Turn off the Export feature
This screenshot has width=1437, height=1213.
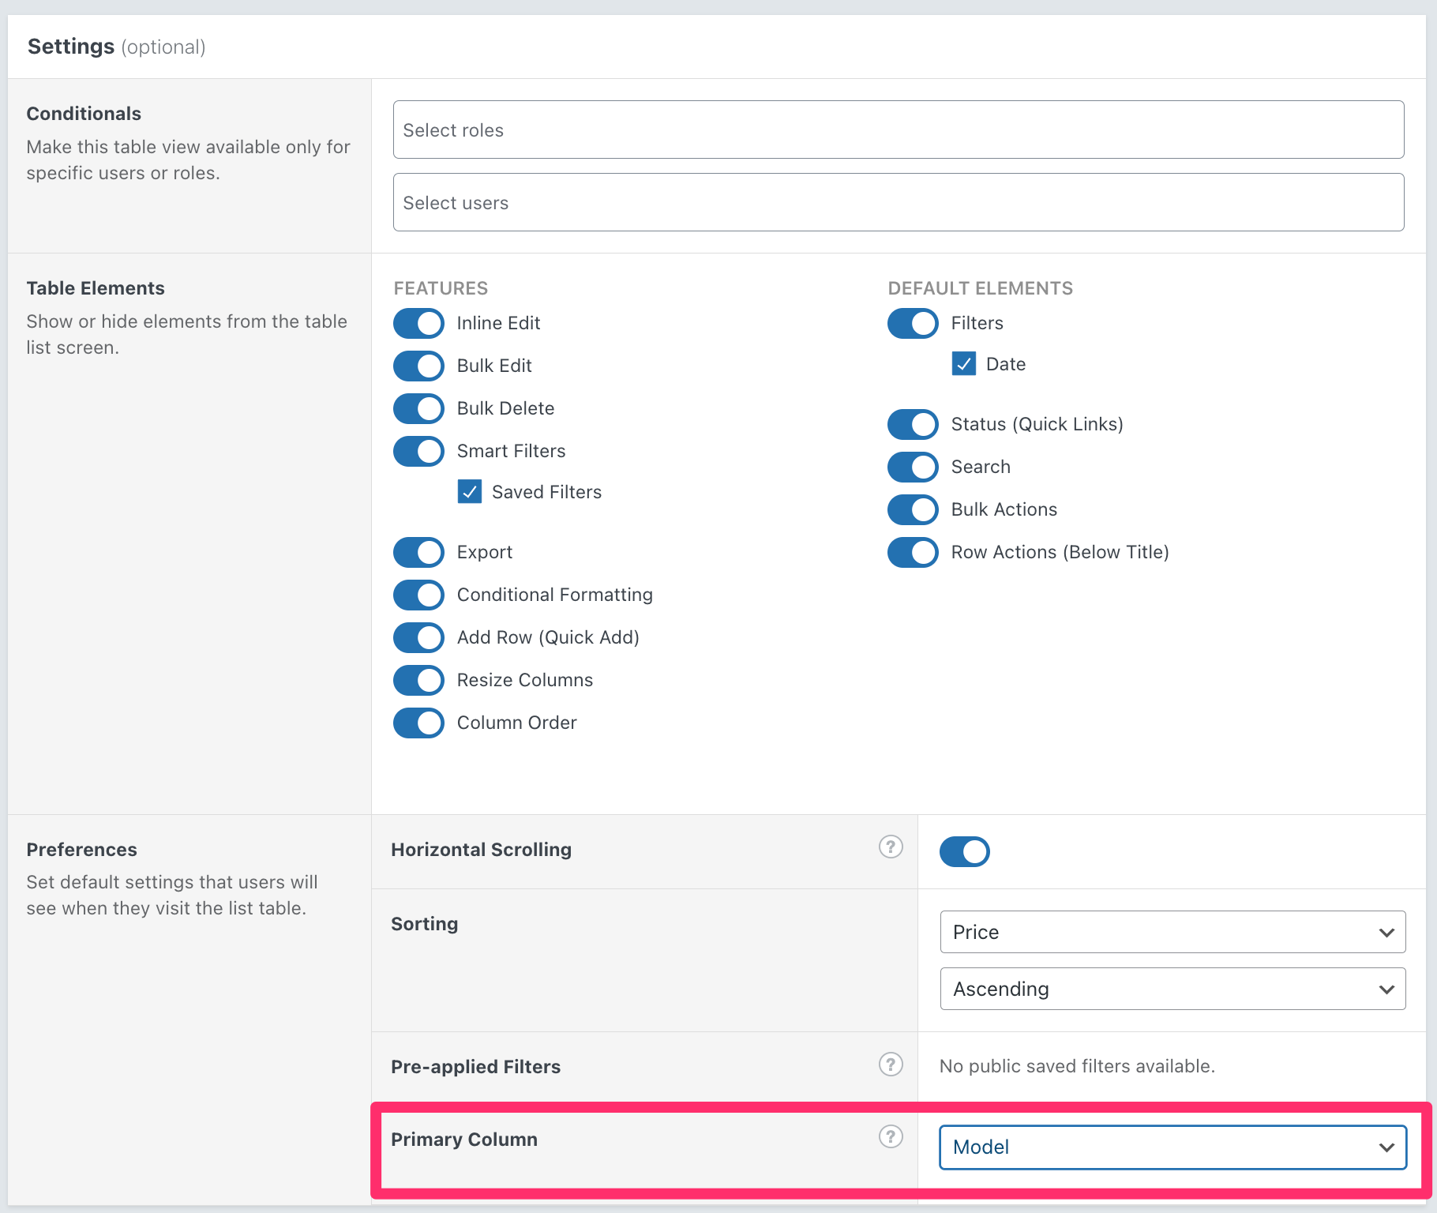[x=418, y=552]
